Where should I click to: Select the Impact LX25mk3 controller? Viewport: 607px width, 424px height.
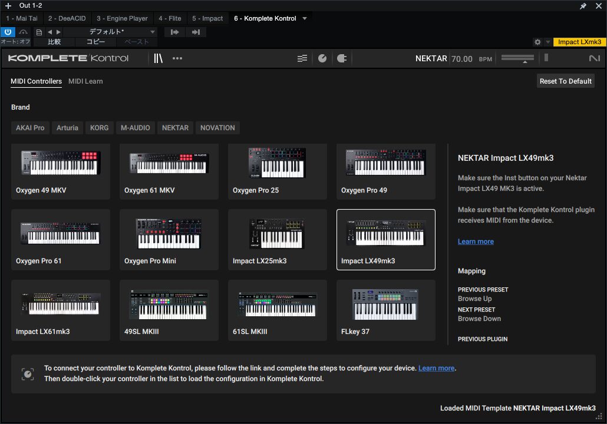(278, 240)
